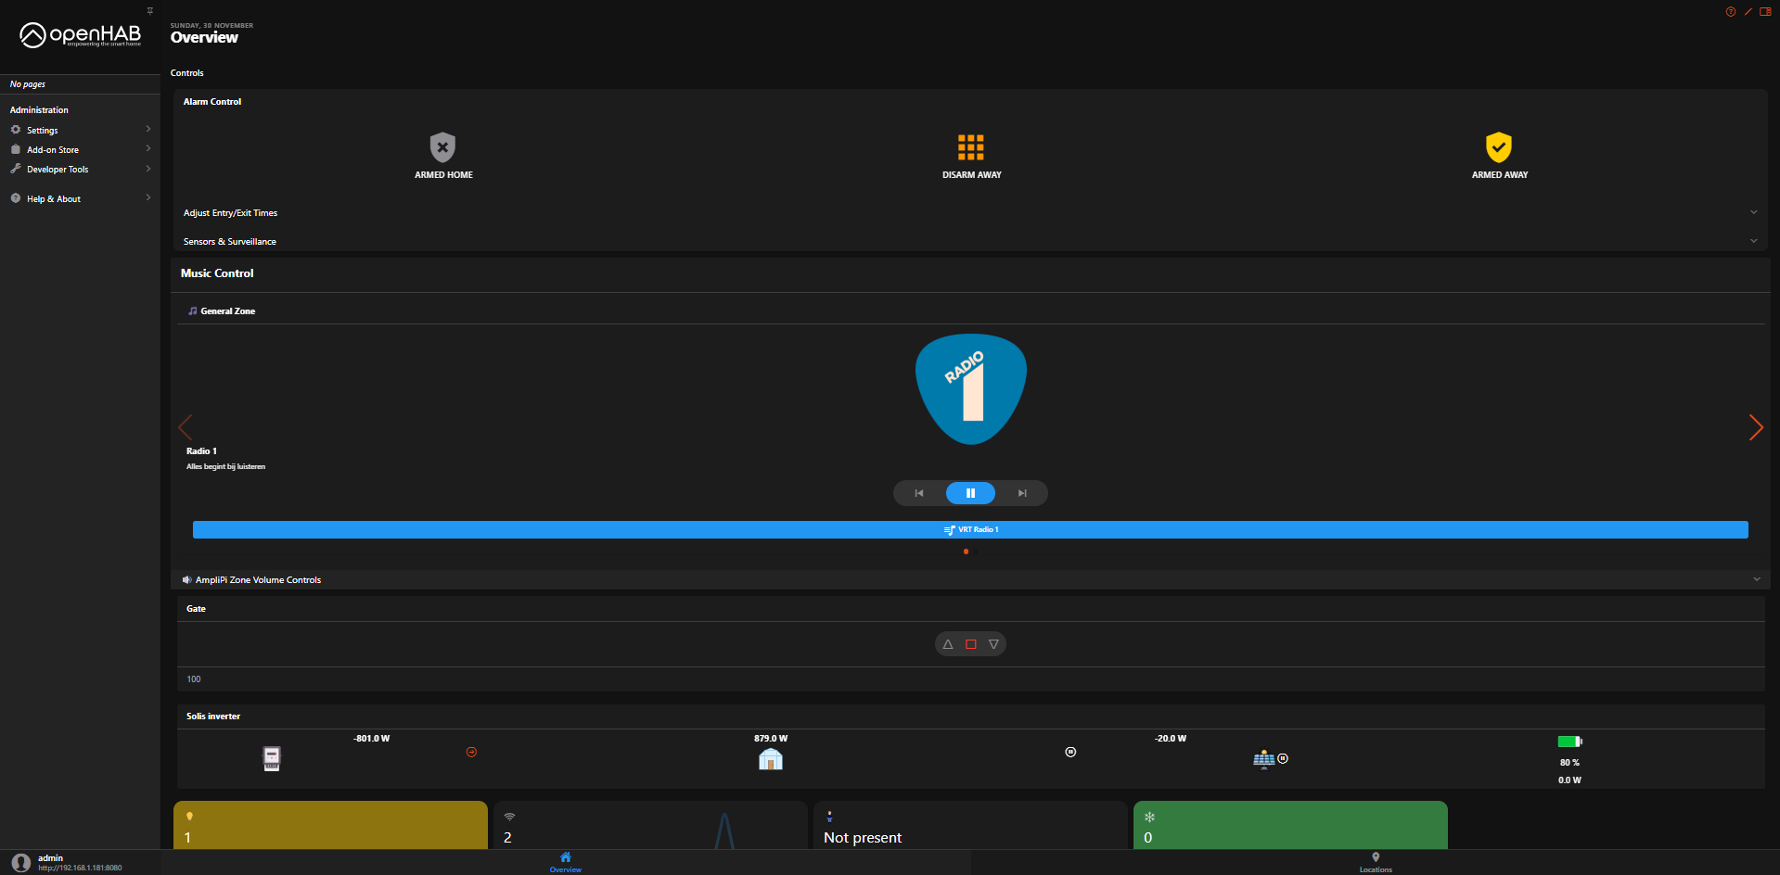The height and width of the screenshot is (875, 1780).
Task: Click the house icon showing 879.0 W
Action: coord(770,760)
